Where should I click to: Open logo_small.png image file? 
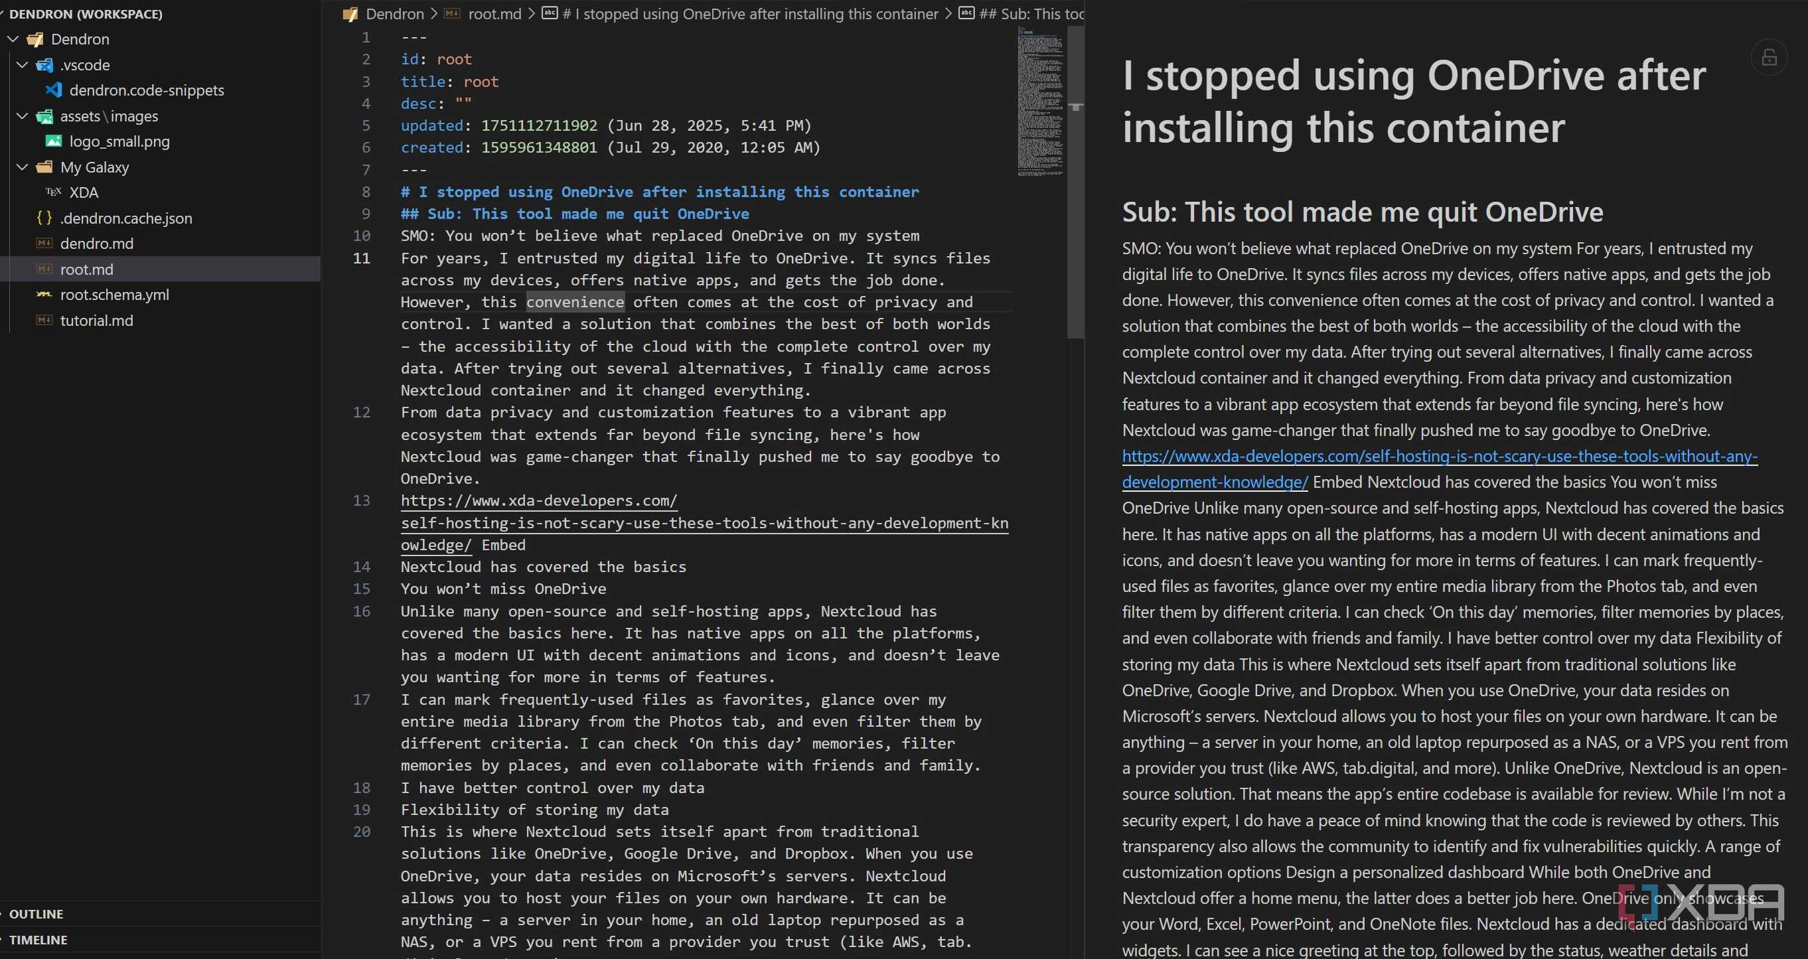click(x=119, y=141)
